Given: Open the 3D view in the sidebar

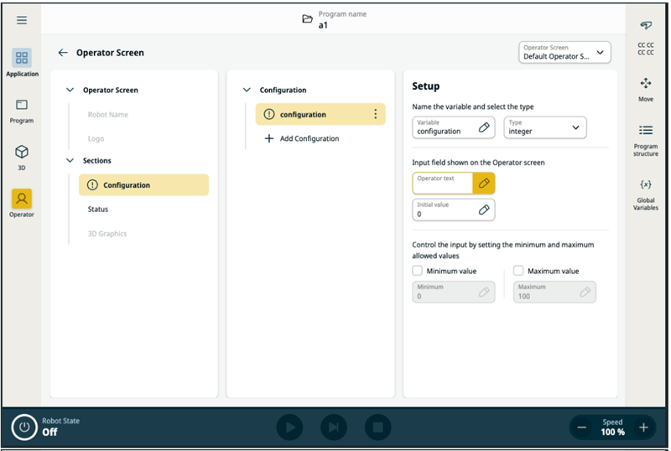Looking at the screenshot, I should 22,156.
